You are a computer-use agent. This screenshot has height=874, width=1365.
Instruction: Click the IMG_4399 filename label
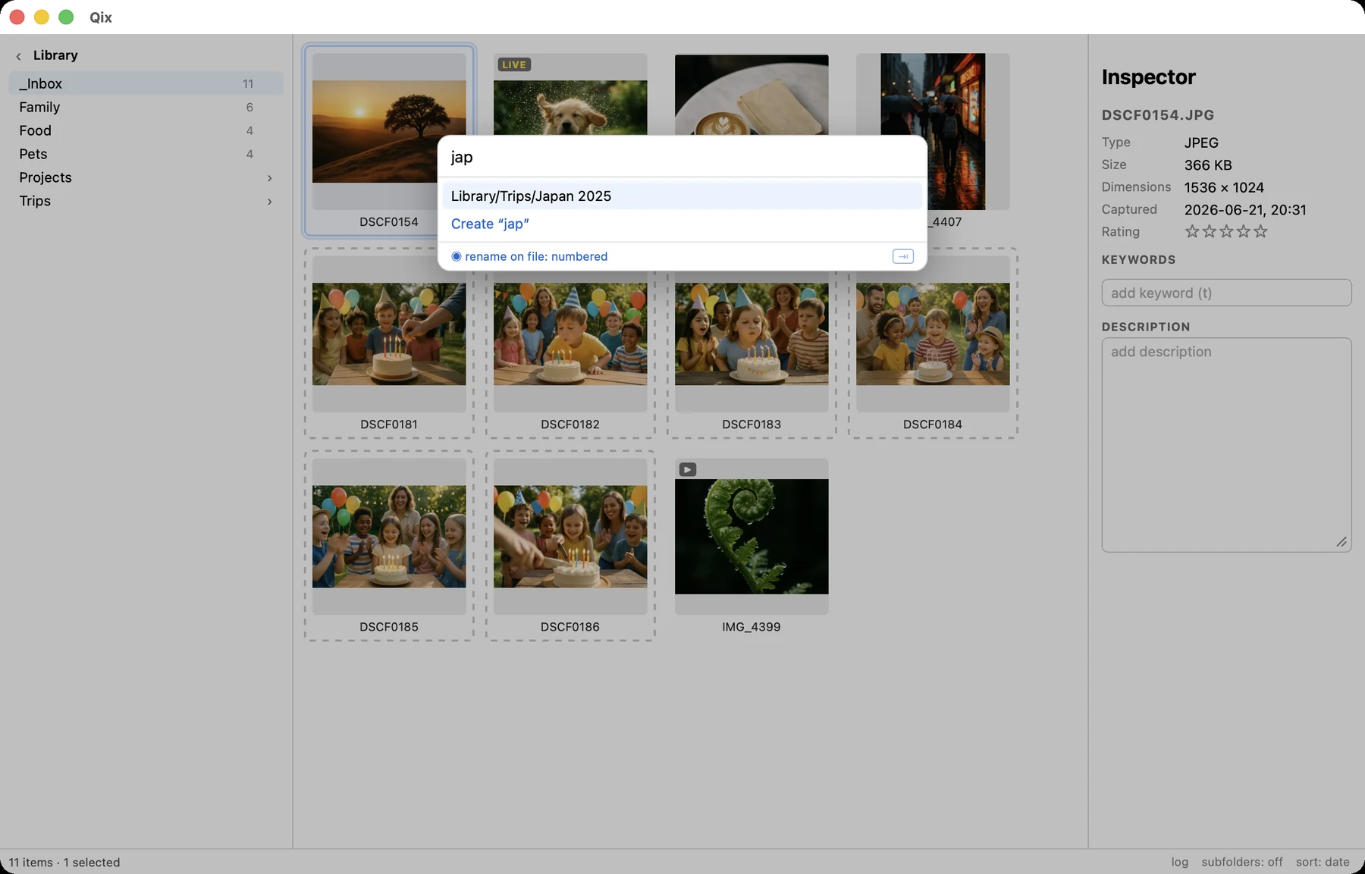click(x=752, y=627)
